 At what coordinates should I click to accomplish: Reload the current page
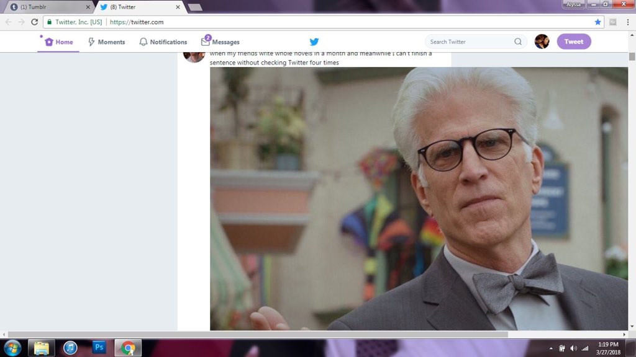click(35, 22)
